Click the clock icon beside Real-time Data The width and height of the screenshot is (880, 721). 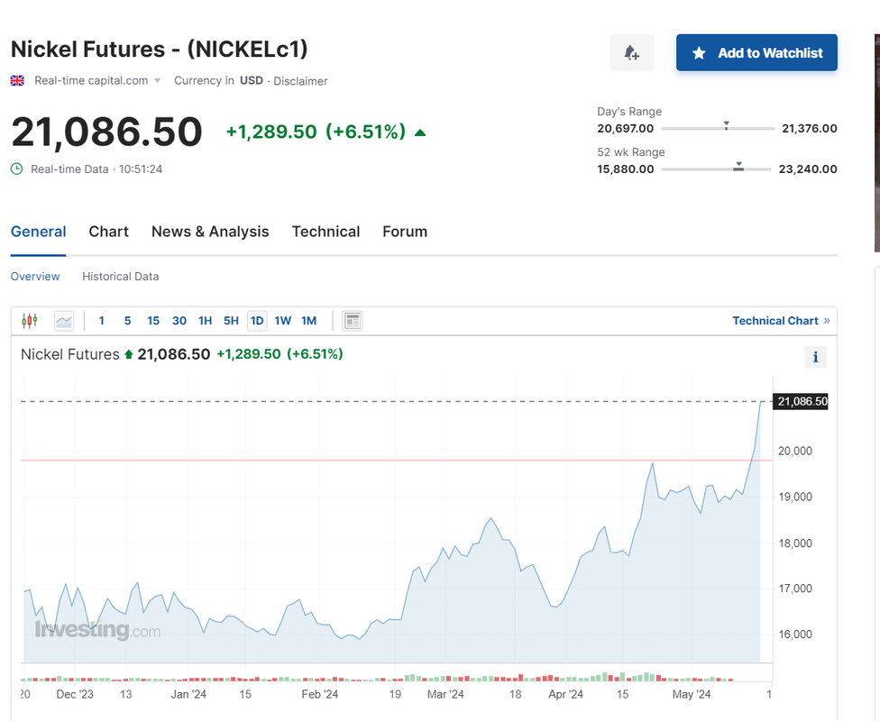point(17,169)
